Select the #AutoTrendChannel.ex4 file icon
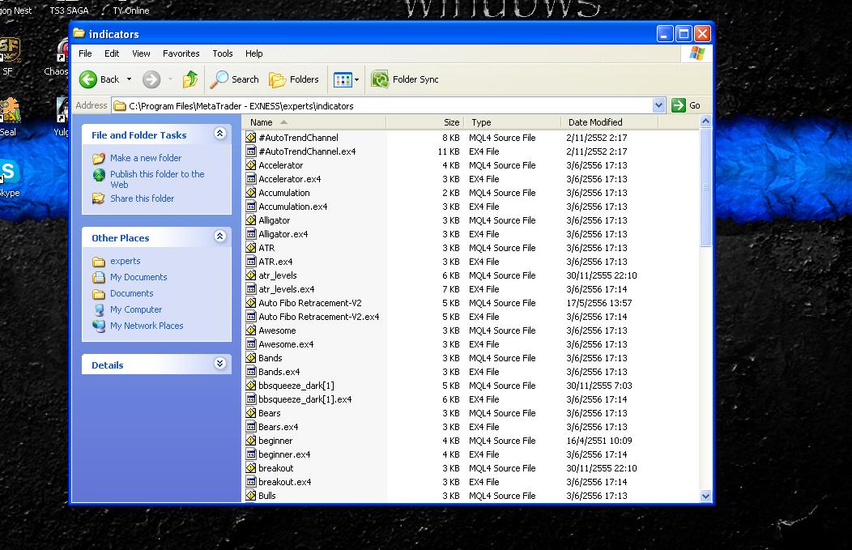The image size is (852, 550). (250, 151)
